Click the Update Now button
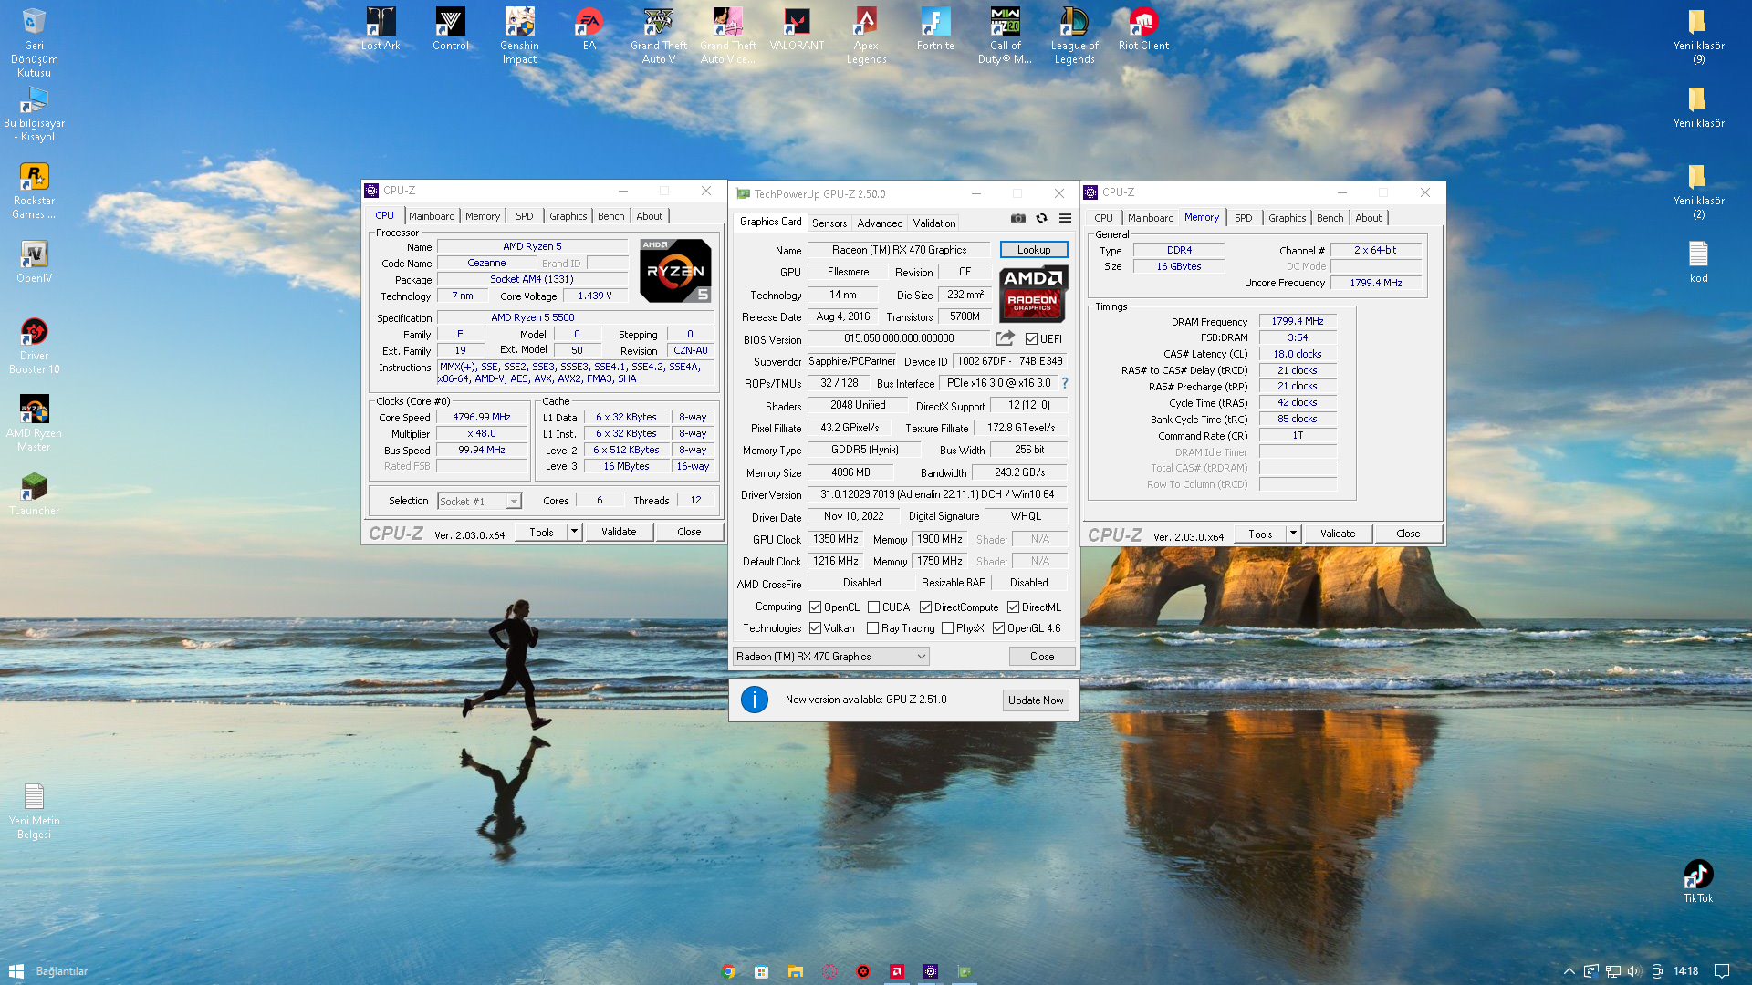The width and height of the screenshot is (1752, 985). 1035,700
